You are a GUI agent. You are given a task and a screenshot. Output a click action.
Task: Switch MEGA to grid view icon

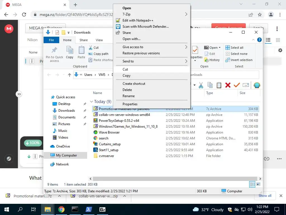point(278,40)
